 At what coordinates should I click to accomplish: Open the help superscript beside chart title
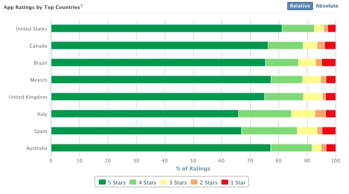(x=82, y=6)
